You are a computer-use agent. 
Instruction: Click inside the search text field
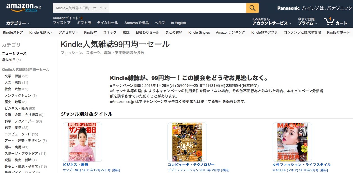click(177, 8)
